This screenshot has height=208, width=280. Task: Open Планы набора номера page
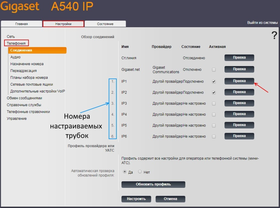pos(29,78)
